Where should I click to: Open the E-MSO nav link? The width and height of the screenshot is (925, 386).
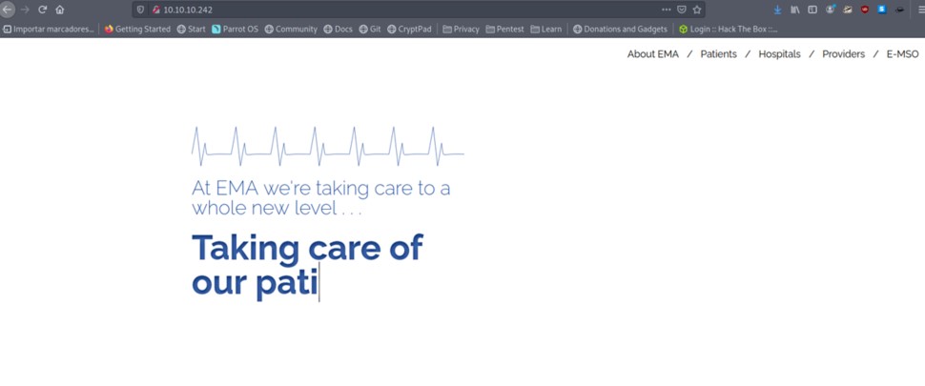tap(902, 54)
